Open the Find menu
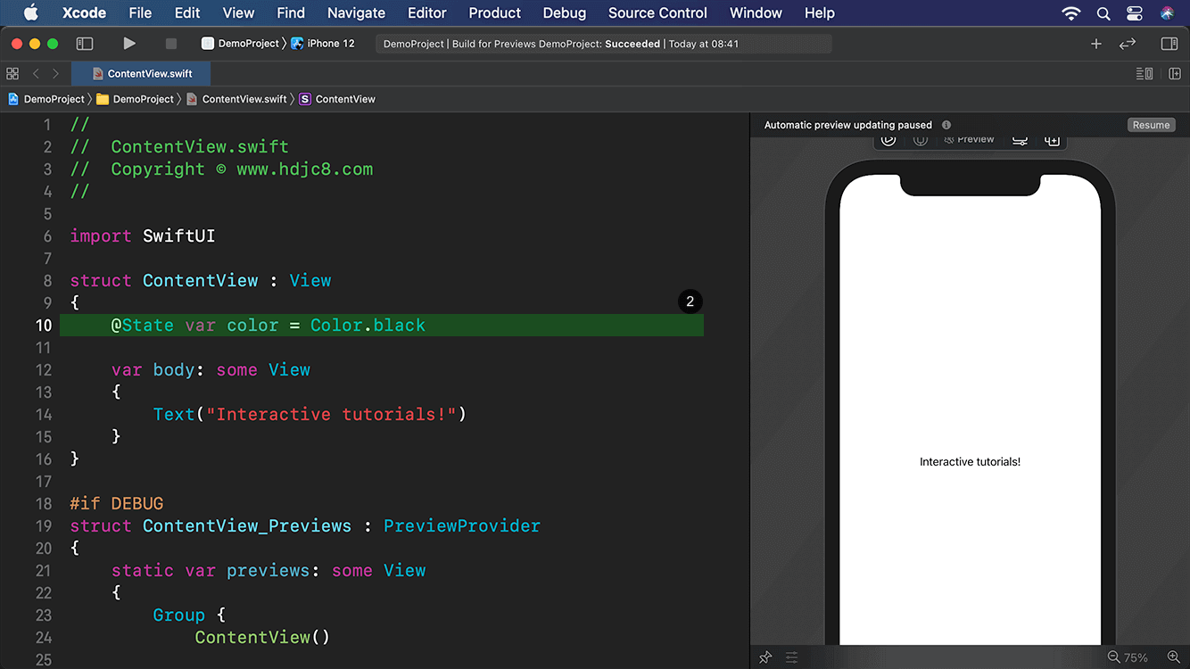This screenshot has height=669, width=1190. (x=291, y=12)
